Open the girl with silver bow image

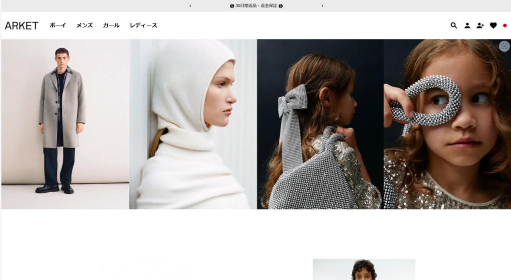coord(320,124)
